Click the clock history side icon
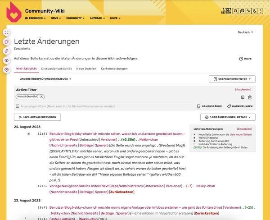 [x=7, y=70]
